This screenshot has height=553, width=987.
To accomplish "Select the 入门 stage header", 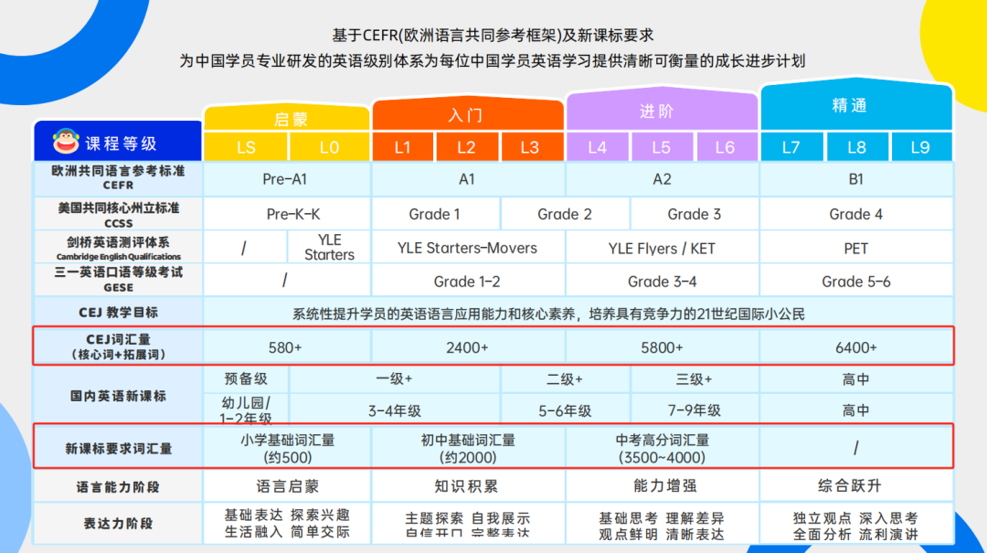I will [x=468, y=114].
